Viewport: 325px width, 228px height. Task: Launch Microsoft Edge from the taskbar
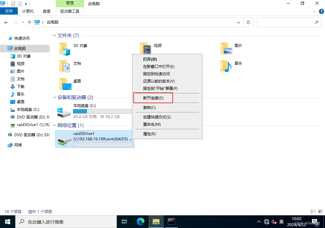(x=141, y=222)
